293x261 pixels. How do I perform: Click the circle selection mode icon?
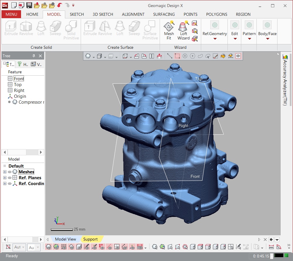185,56
